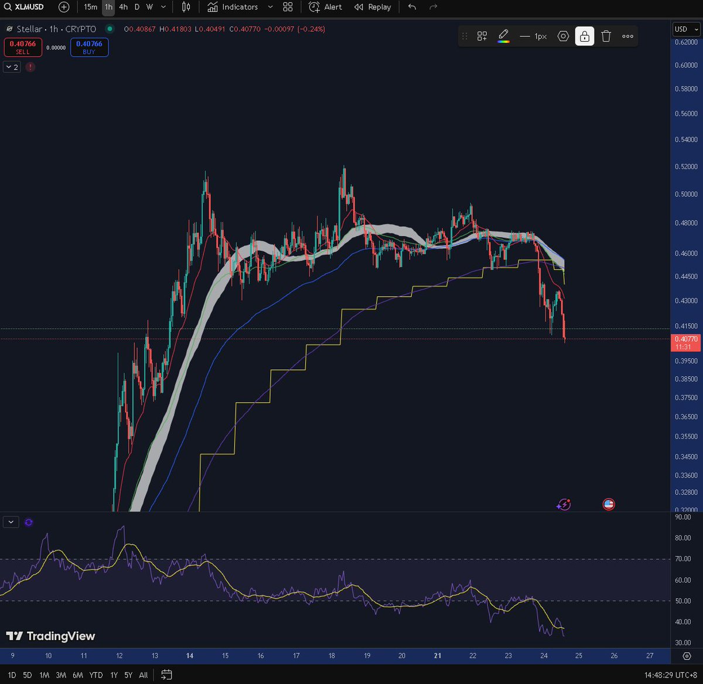This screenshot has height=684, width=703.
Task: Select 1h timeframe
Action: [x=108, y=7]
